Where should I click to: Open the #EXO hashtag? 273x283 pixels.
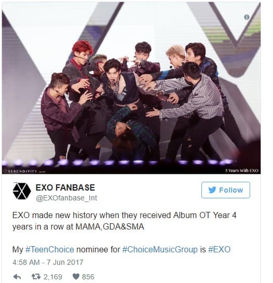click(x=219, y=249)
